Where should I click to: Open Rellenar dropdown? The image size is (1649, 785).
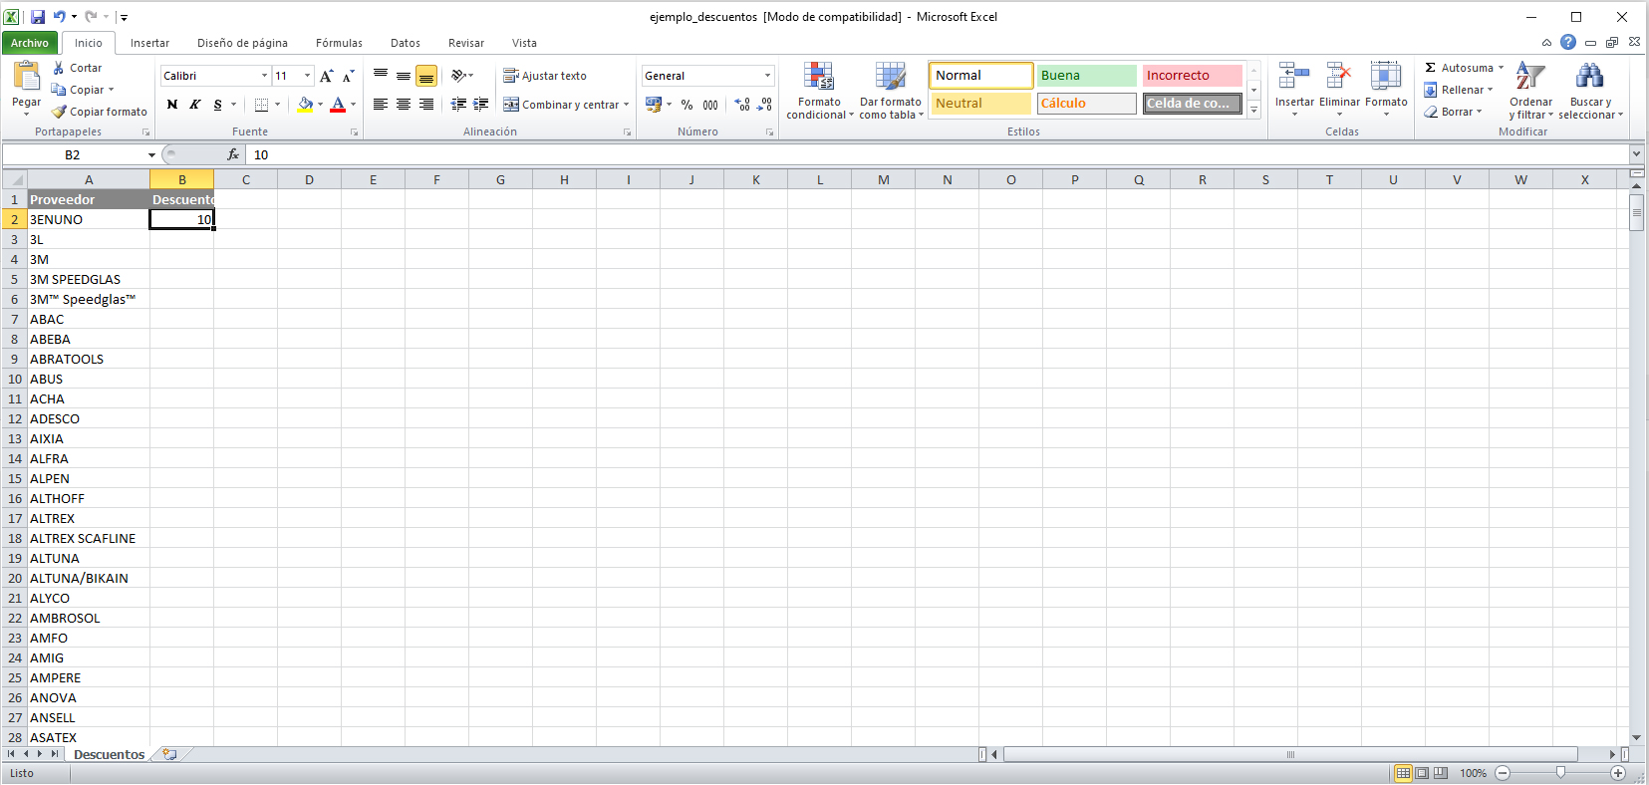[1459, 90]
